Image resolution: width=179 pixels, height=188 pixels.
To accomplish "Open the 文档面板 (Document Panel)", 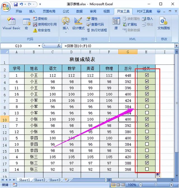I will [x=164, y=23].
